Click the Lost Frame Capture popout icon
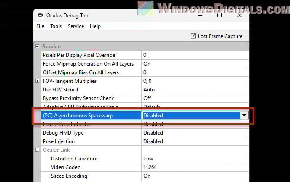Image resolution: width=290 pixels, height=182 pixels. click(x=193, y=36)
